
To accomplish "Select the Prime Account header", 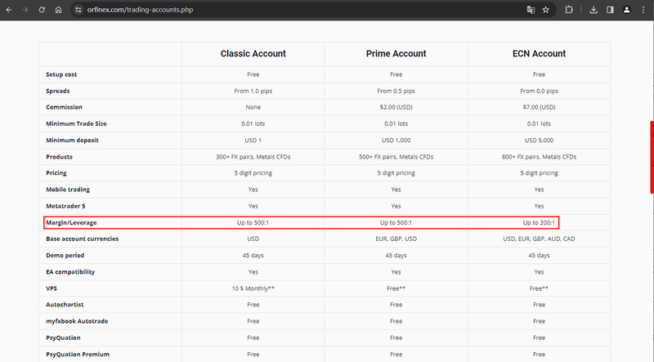I will click(x=396, y=54).
